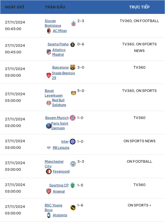Click the AC Milan club crest
This screenshot has height=222, width=165.
tap(49, 31)
